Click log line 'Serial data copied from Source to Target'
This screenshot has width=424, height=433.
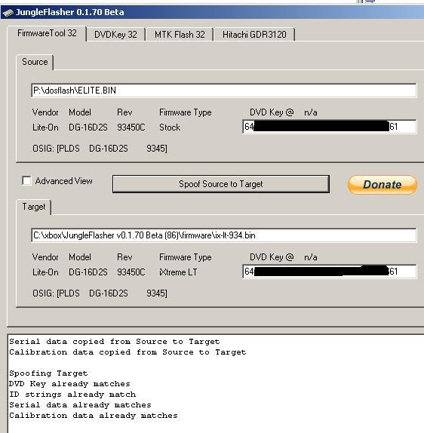point(115,342)
